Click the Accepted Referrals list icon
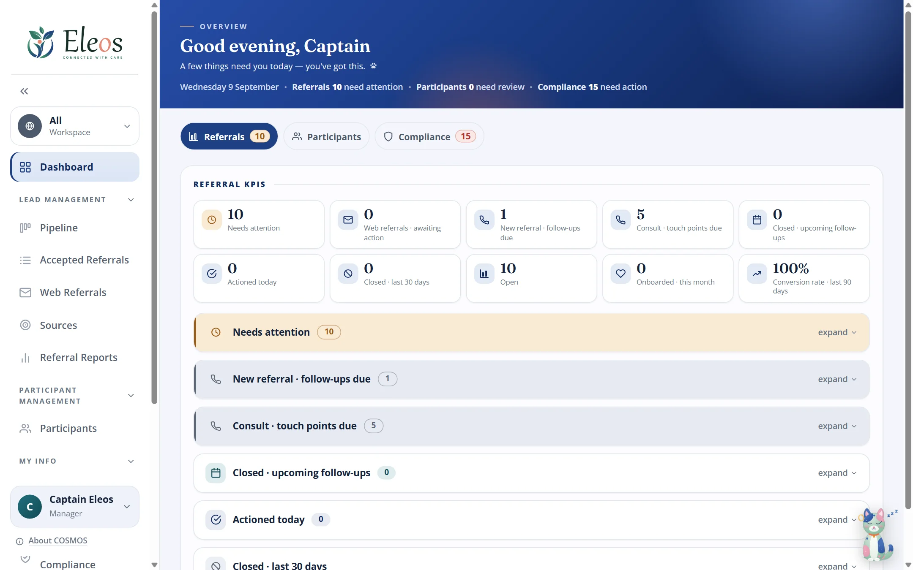The image size is (913, 570). 25,260
